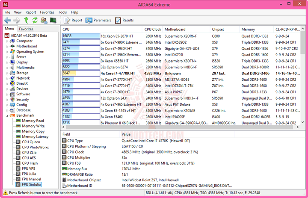This screenshot has width=308, height=198.
Task: Select the CPU Queen benchmark icon
Action: click(x=18, y=142)
